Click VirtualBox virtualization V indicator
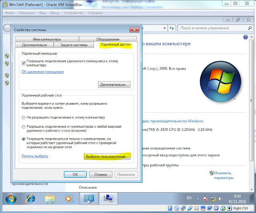Viewport: 256px width, 213px height. (x=216, y=208)
